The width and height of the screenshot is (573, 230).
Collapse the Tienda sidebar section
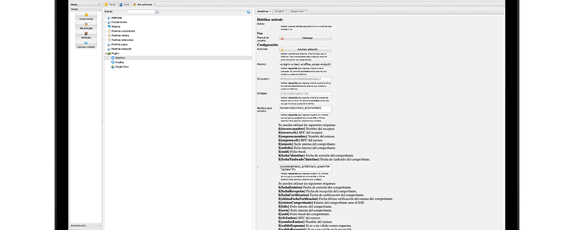[99, 9]
